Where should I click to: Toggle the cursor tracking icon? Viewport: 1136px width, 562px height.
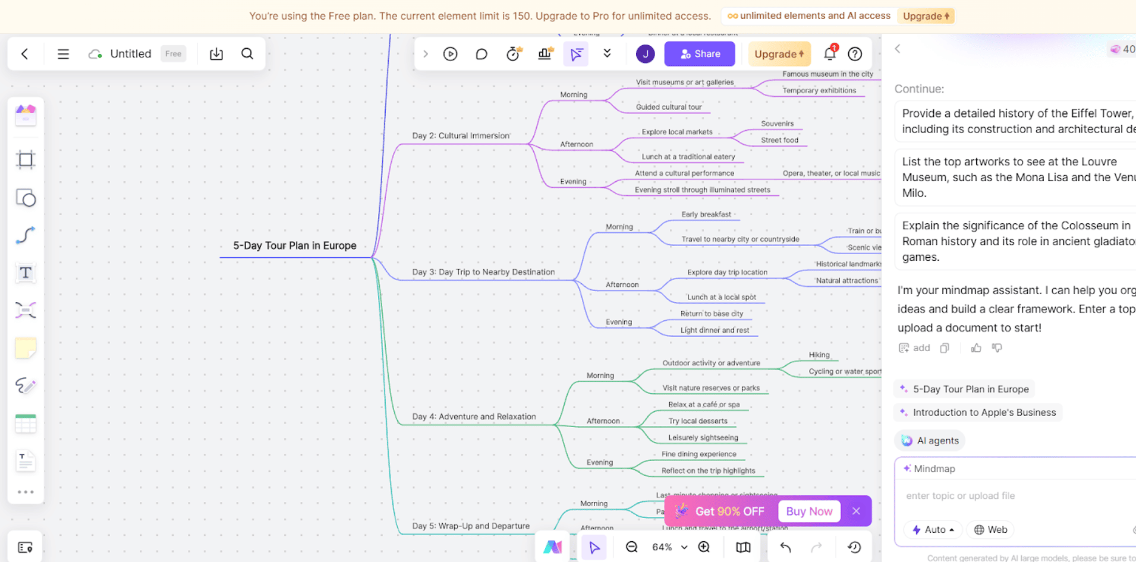(x=576, y=55)
